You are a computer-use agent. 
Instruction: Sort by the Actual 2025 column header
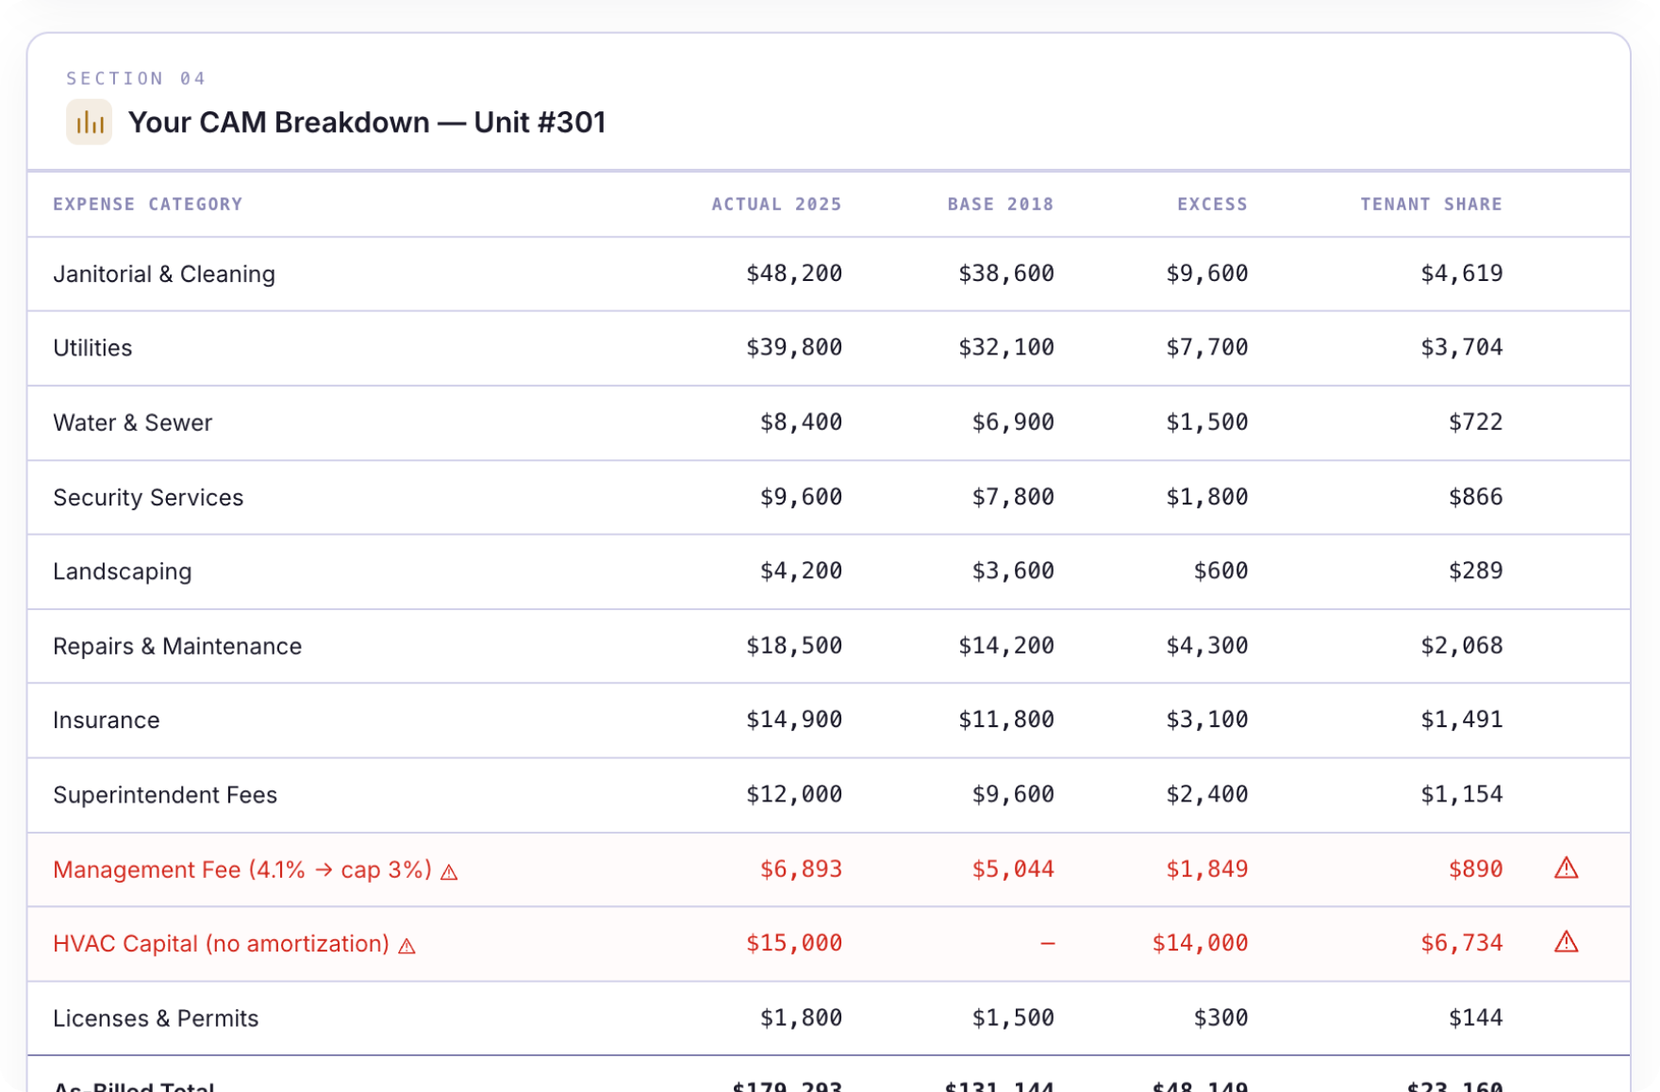click(776, 204)
